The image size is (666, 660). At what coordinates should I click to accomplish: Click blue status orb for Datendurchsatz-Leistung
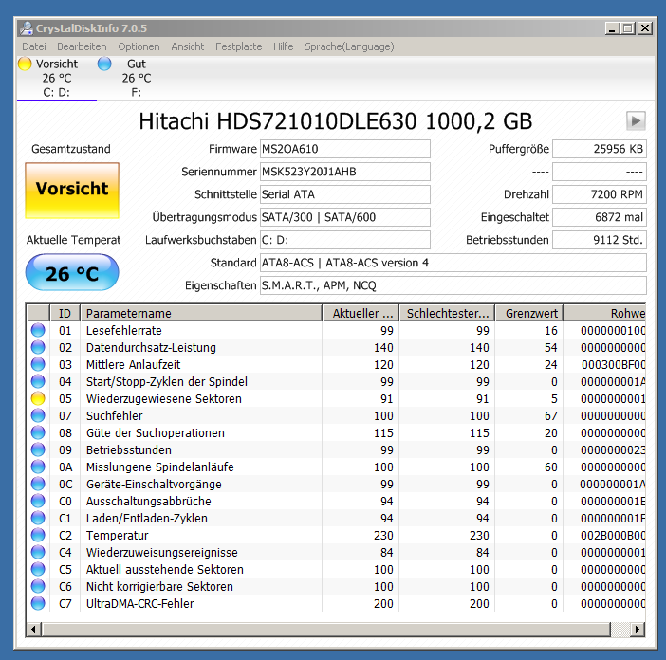[x=38, y=347]
